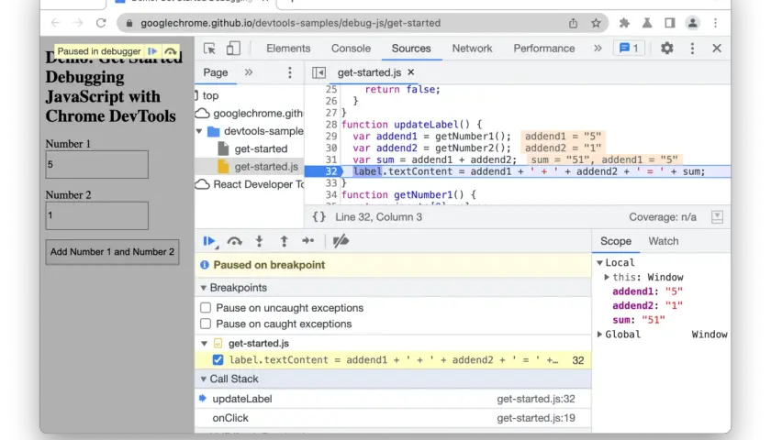Viewport: 771px width, 440px height.
Task: Collapse the Local scope
Action: click(600, 263)
